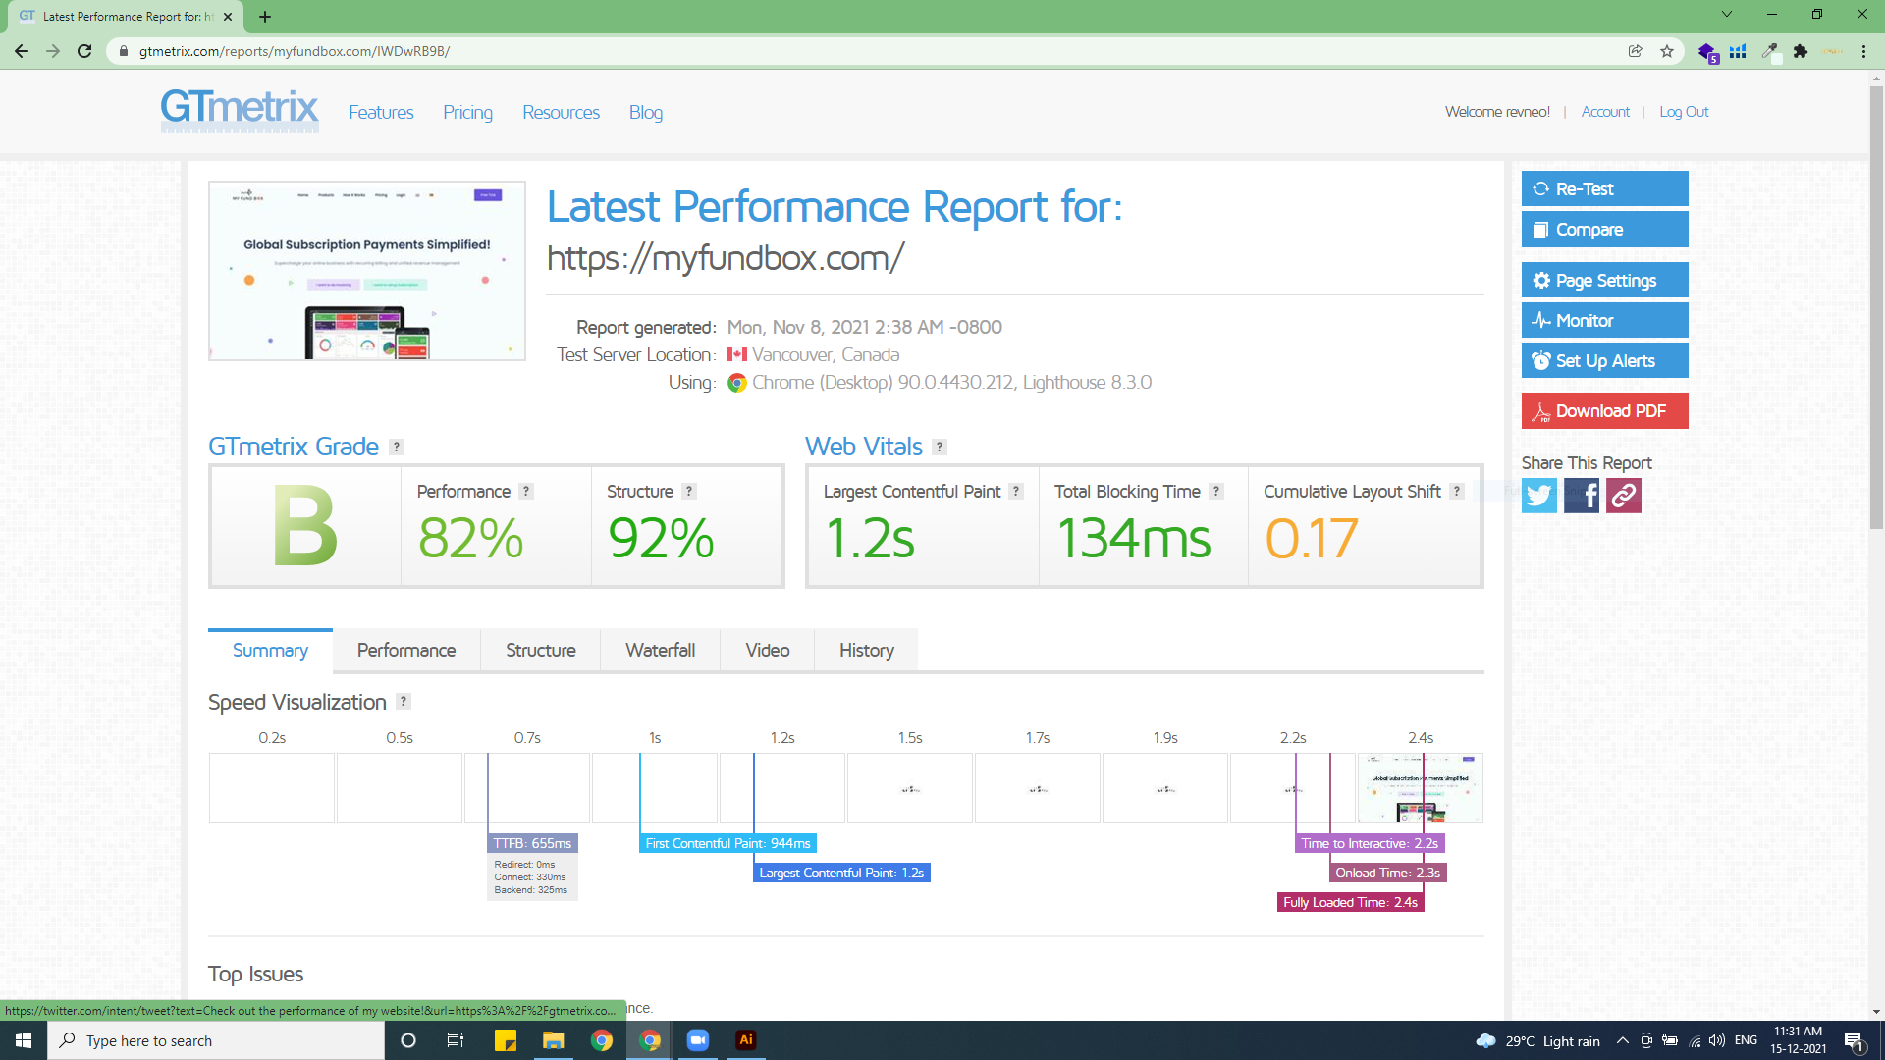Open Features menu item
Image resolution: width=1885 pixels, height=1060 pixels.
point(381,112)
